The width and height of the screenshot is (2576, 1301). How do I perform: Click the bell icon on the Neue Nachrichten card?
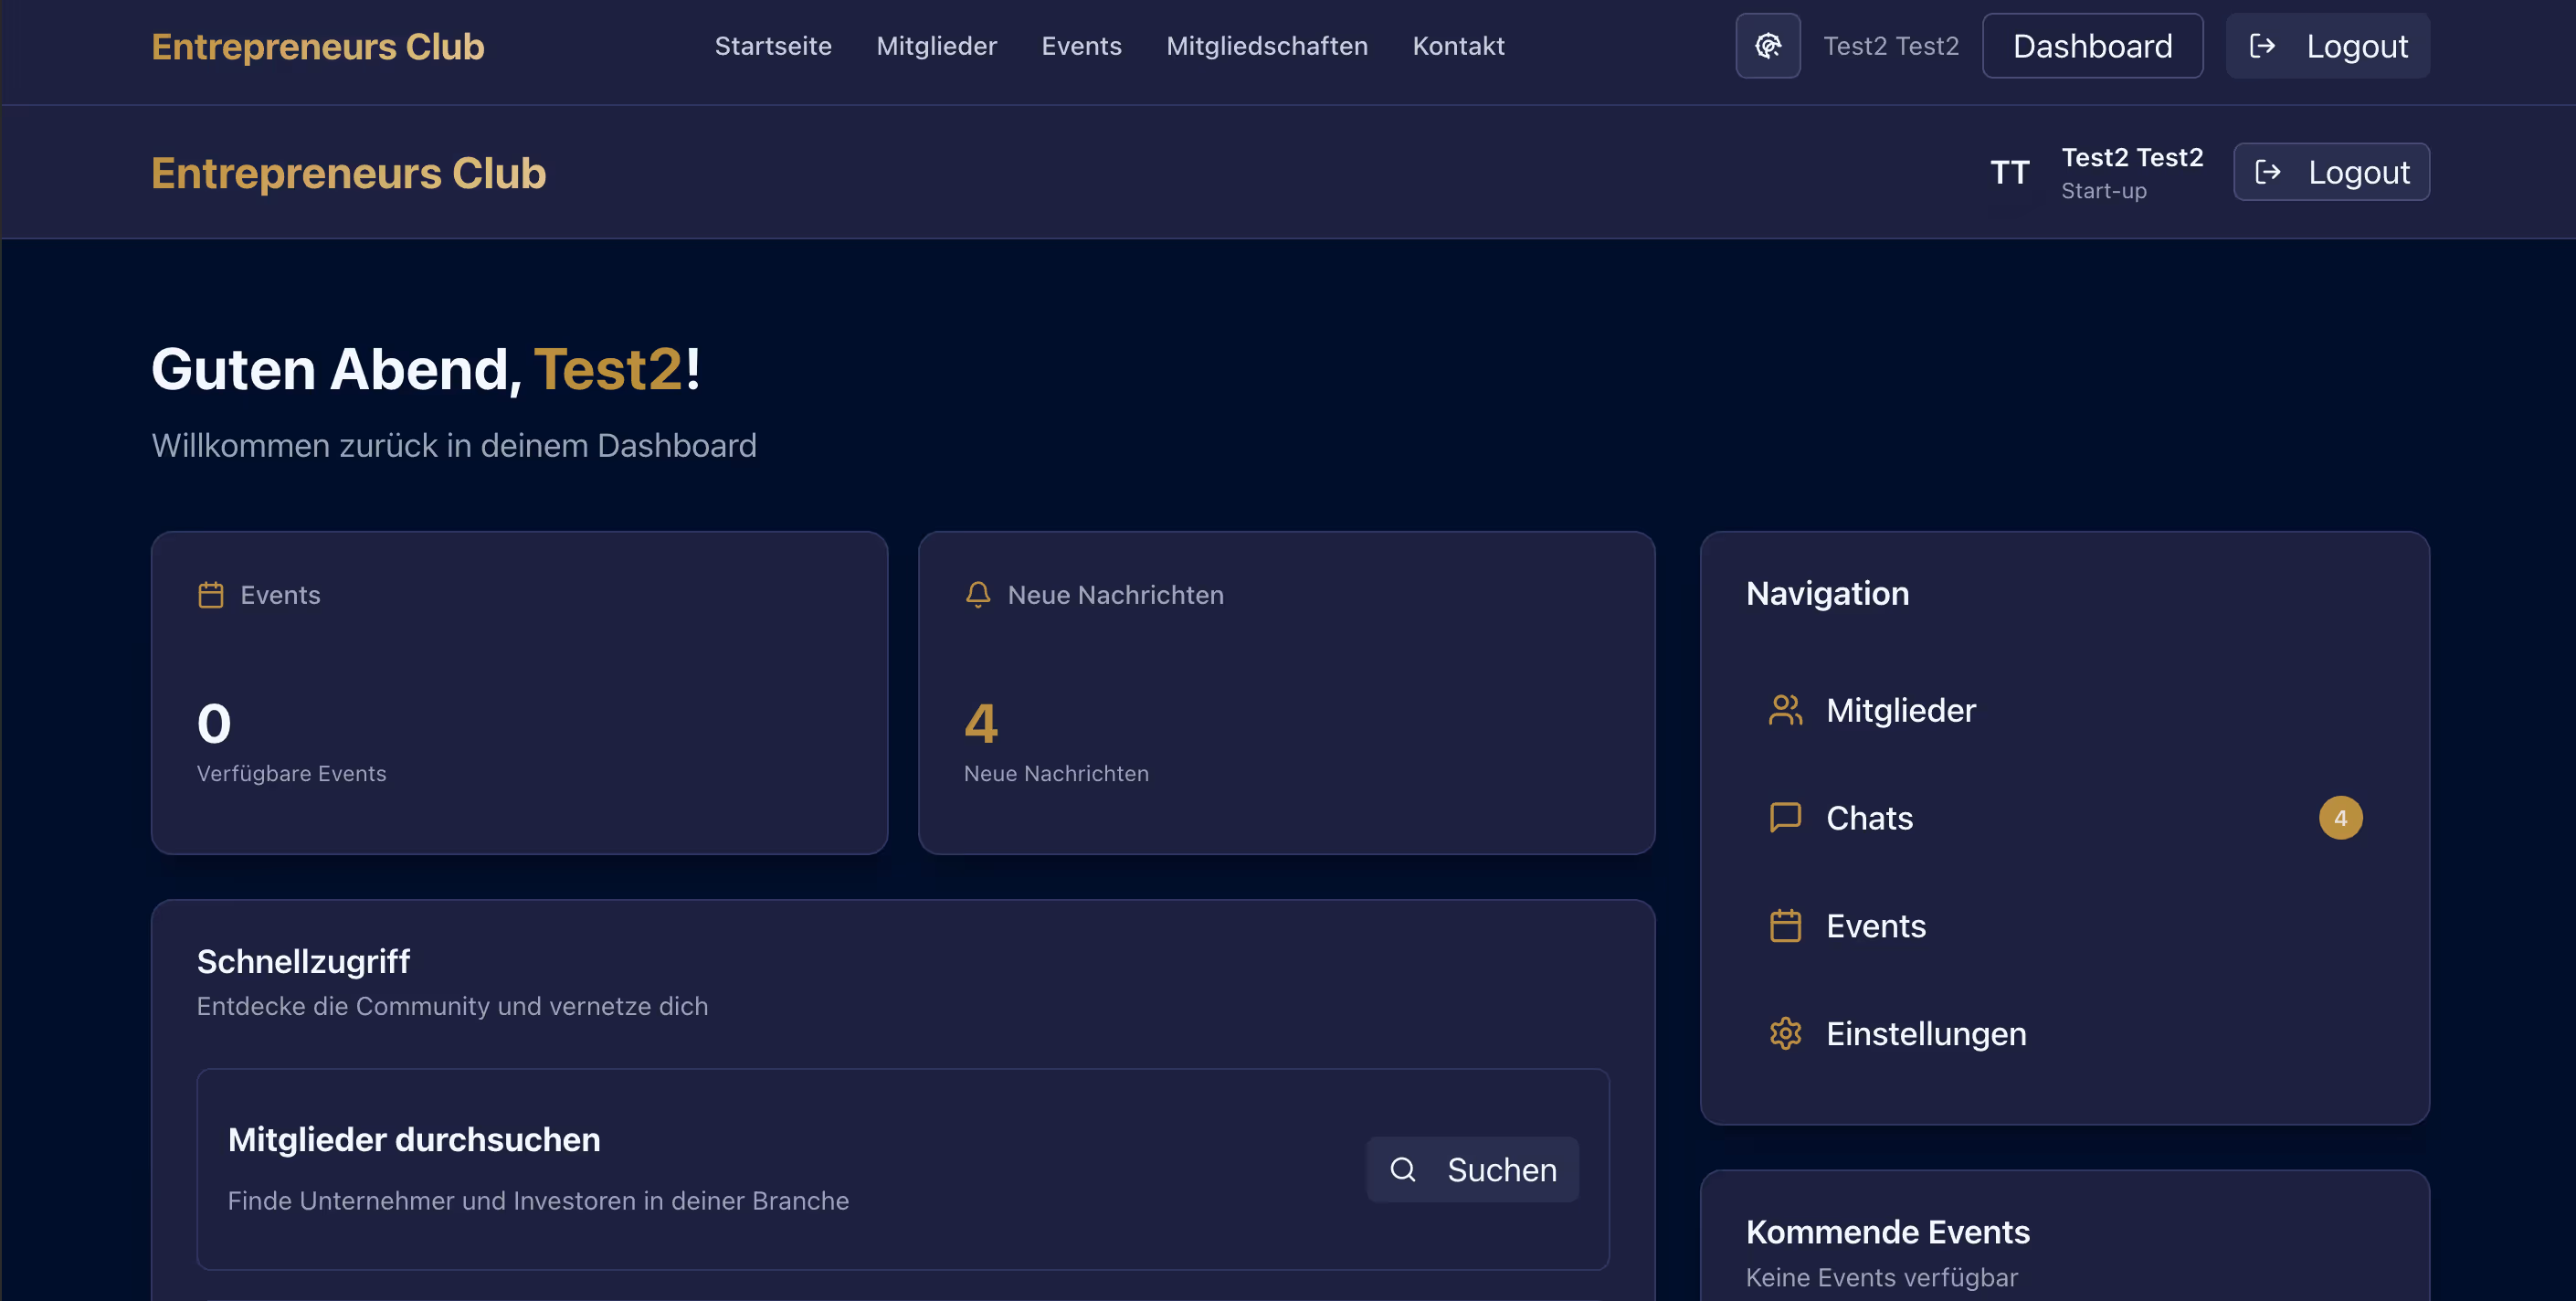[977, 595]
